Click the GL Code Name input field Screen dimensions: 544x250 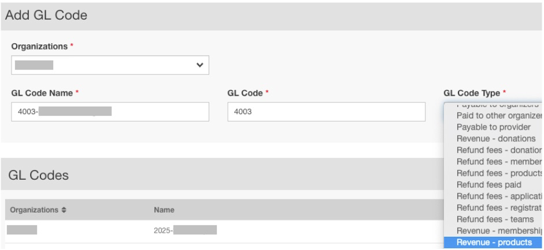[109, 112]
